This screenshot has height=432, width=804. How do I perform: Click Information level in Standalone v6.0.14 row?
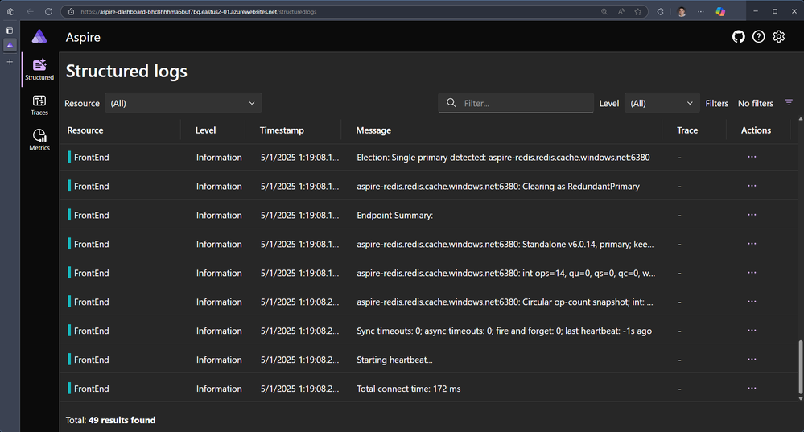[x=219, y=244]
